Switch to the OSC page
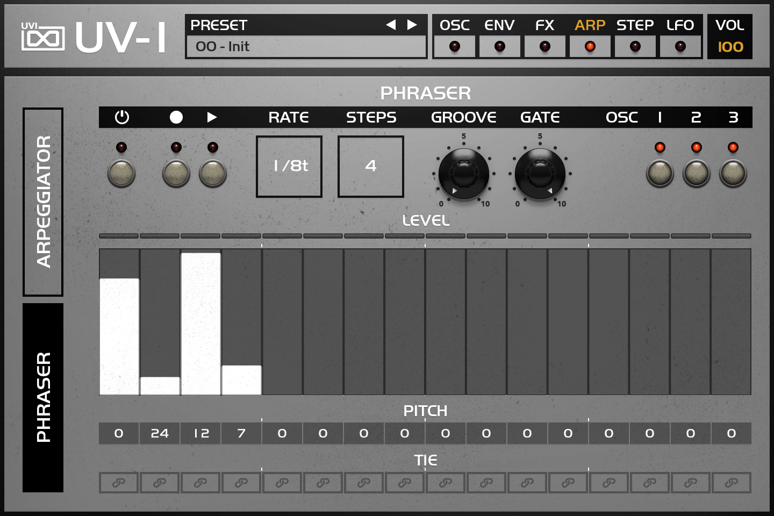This screenshot has height=516, width=774. pos(455,25)
